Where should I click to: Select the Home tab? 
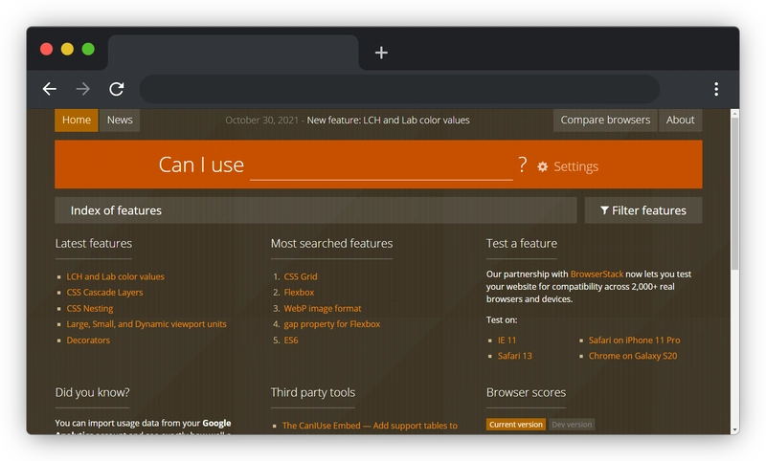click(77, 120)
